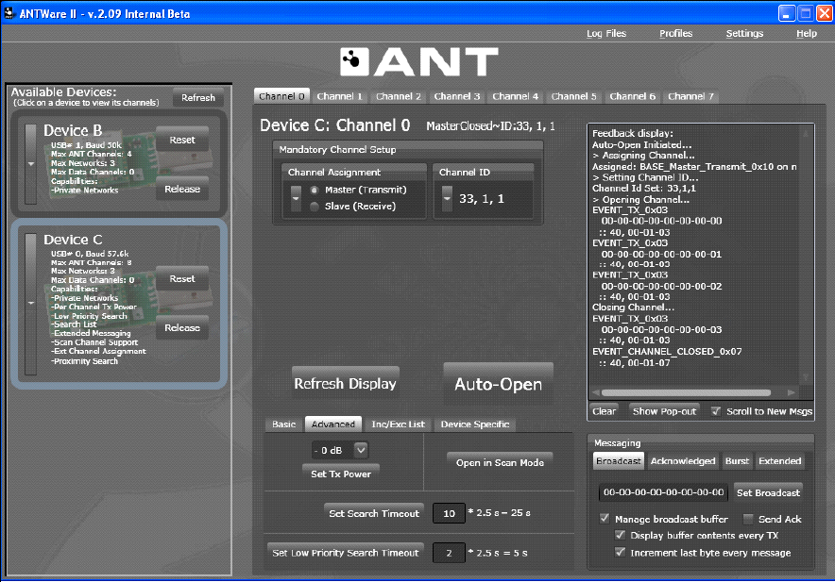The image size is (835, 582).
Task: Select the Advanced settings tab
Action: click(333, 424)
